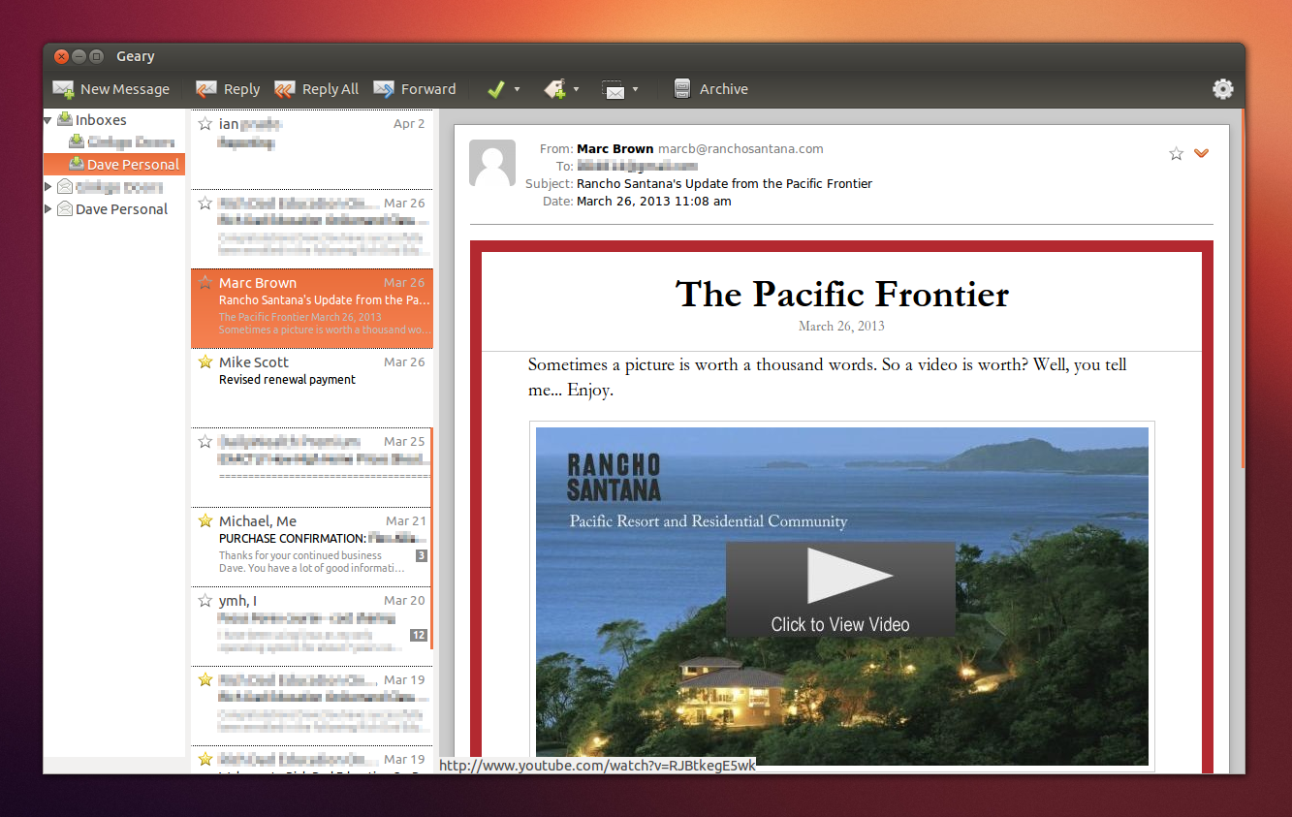Open the green checkmark Mark dropdown
This screenshot has width=1292, height=817.
click(504, 89)
